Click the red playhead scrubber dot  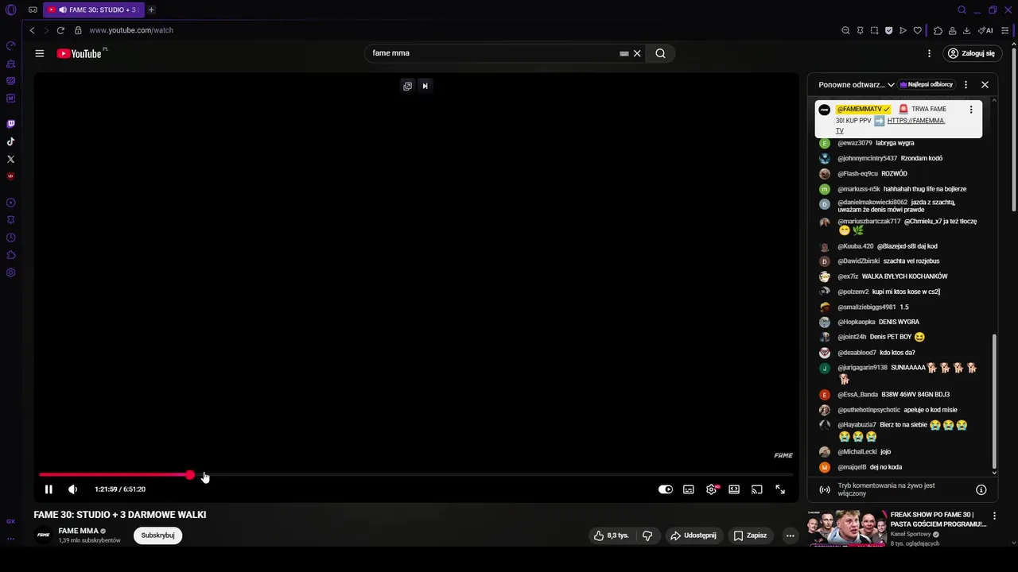pos(190,475)
